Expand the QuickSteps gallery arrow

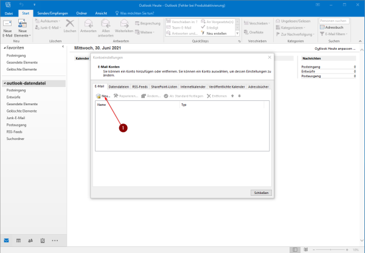[237, 33]
